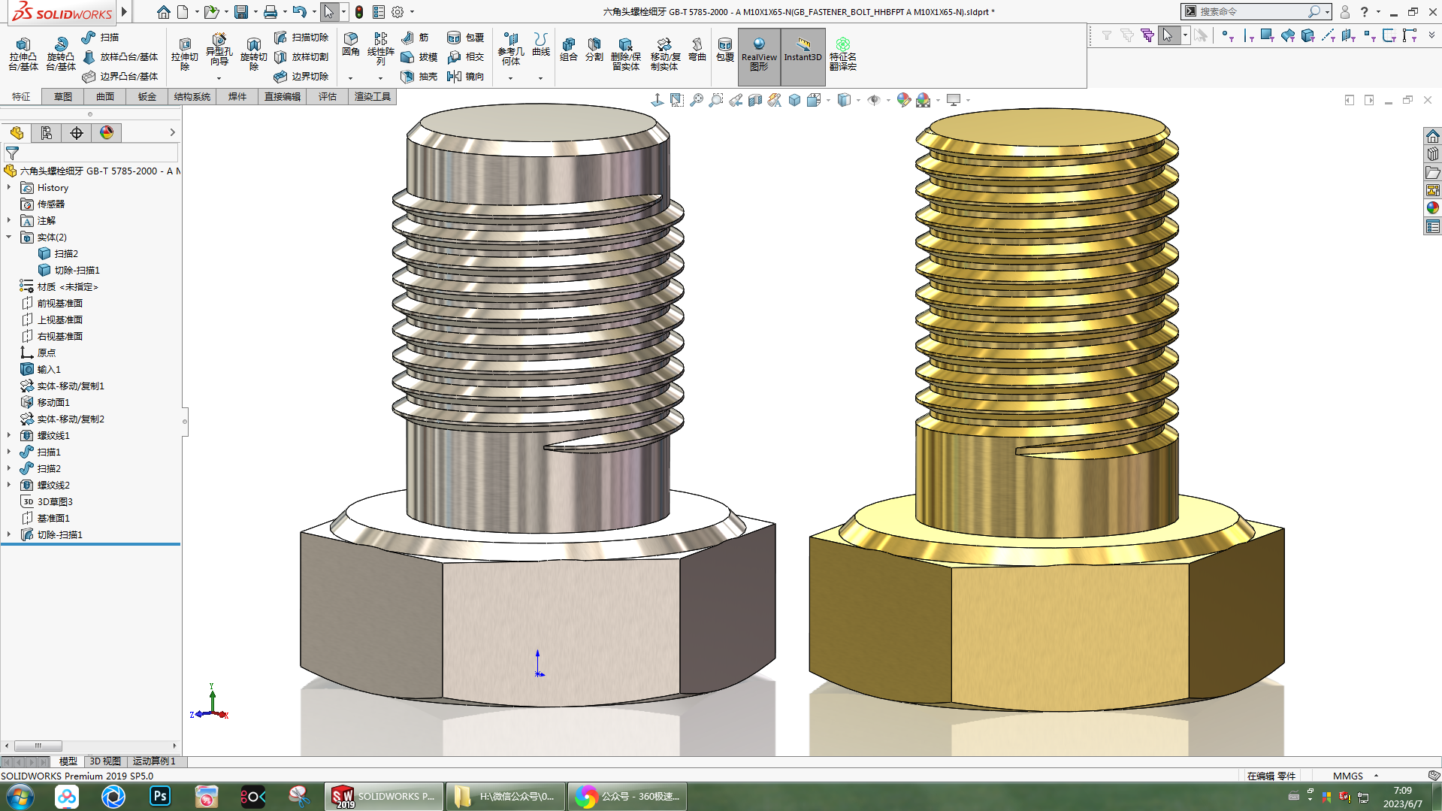1442x811 pixels.
Task: Expand the 螺纹线2 helix feature
Action: (x=9, y=485)
